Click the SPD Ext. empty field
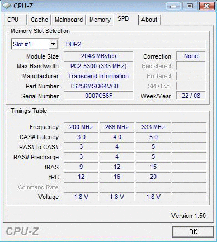The width and height of the screenshot is (217, 242). pyautogui.click(x=191, y=86)
